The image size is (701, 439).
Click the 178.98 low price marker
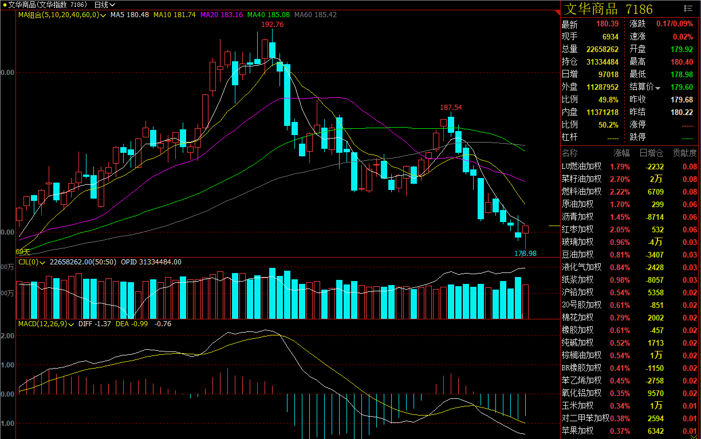[x=525, y=253]
